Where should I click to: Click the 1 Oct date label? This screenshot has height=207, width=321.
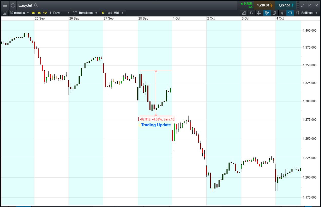coord(176,18)
